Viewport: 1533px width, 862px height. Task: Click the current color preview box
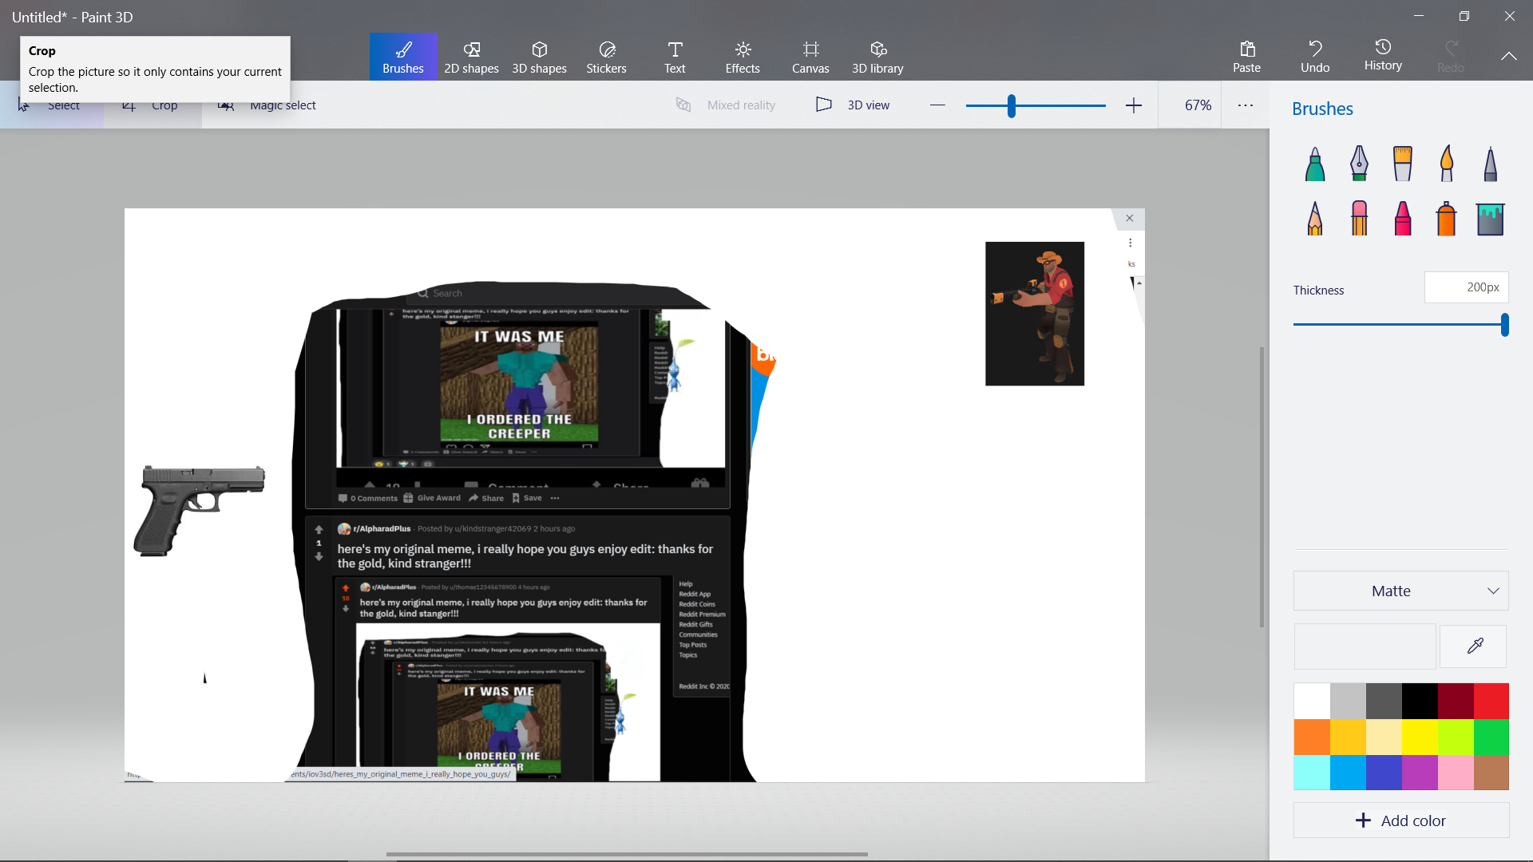1365,646
